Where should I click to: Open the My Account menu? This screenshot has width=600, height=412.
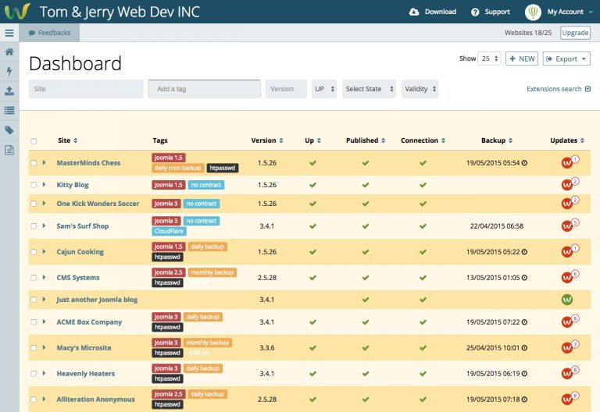[559, 12]
